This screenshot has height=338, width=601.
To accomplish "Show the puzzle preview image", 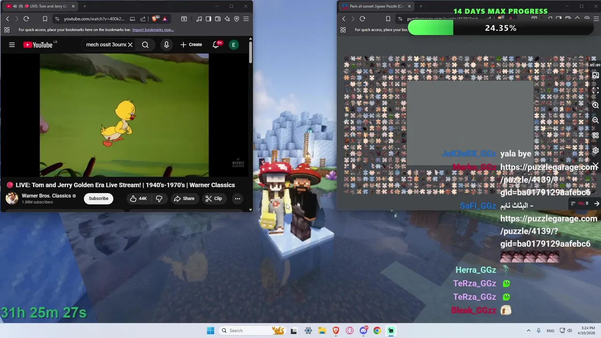I will pyautogui.click(x=595, y=75).
